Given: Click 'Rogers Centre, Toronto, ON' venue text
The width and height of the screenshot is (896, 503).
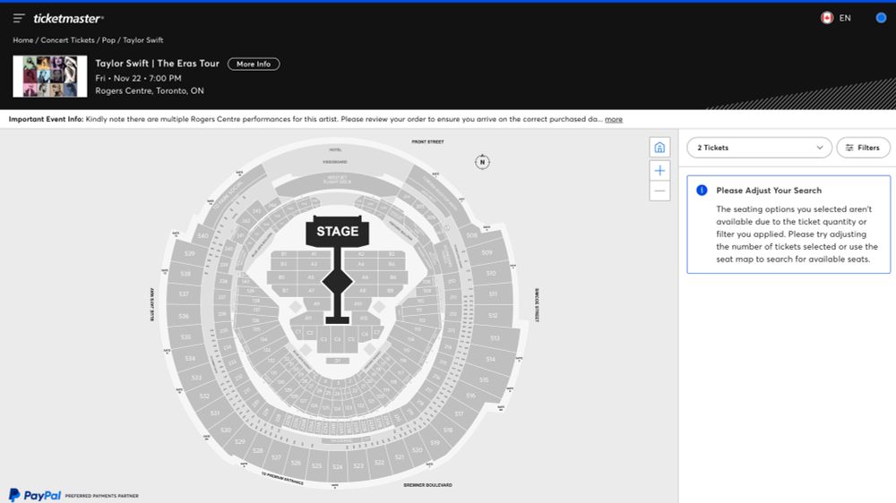Looking at the screenshot, I should (x=149, y=90).
